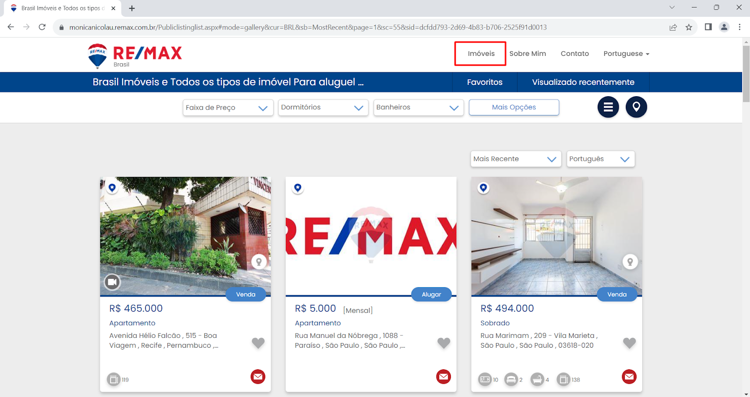750x397 pixels.
Task: Open a new browser tab
Action: [x=132, y=8]
